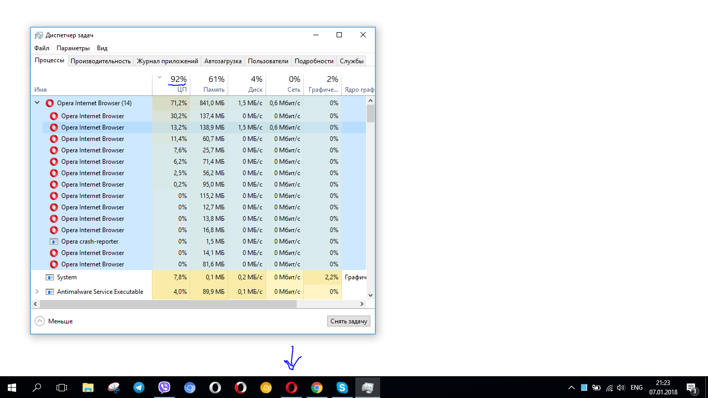Open the Параметры menu
Image resolution: width=708 pixels, height=398 pixels.
[73, 48]
